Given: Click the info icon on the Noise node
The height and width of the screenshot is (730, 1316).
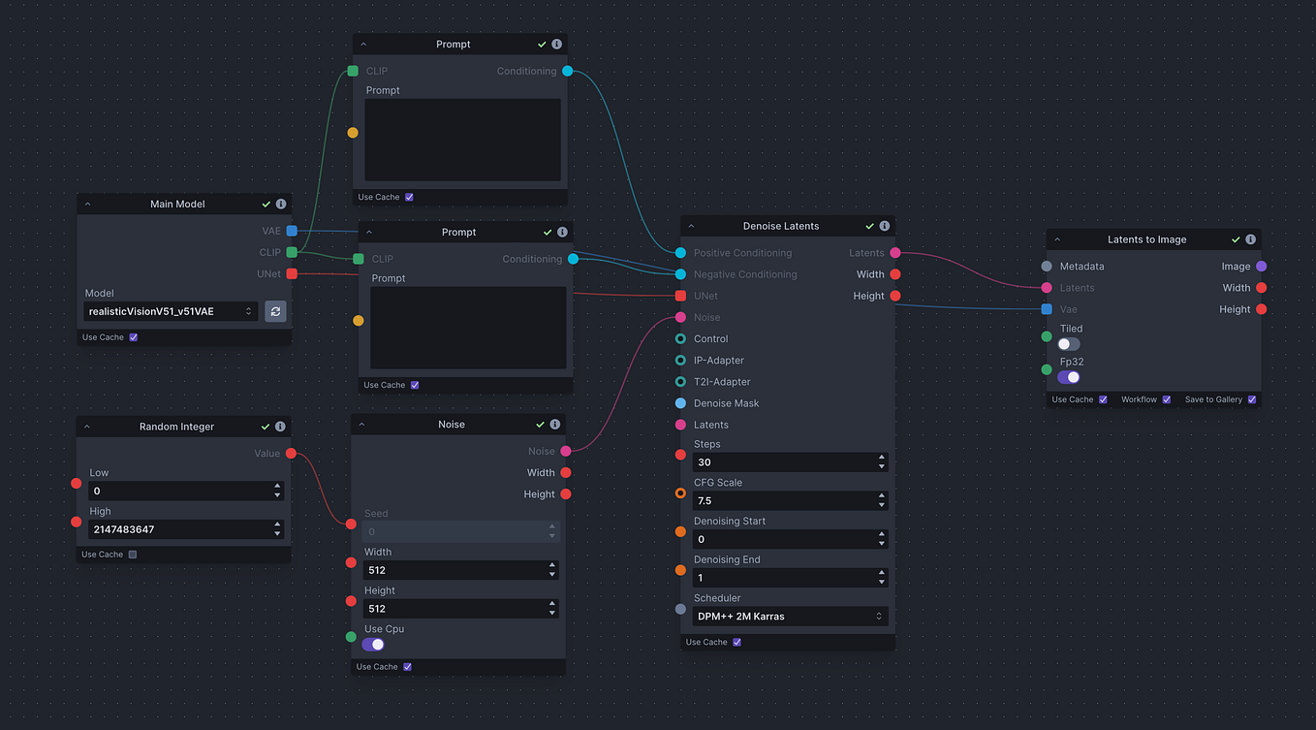Looking at the screenshot, I should point(554,424).
